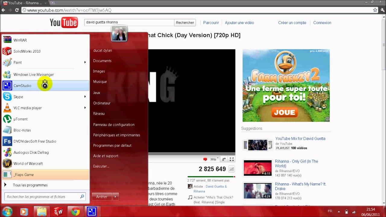
Task: Expand Tous les programmes
Action: click(45, 185)
